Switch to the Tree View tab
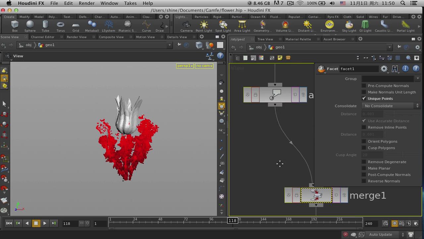This screenshot has width=424, height=239. tap(265, 39)
